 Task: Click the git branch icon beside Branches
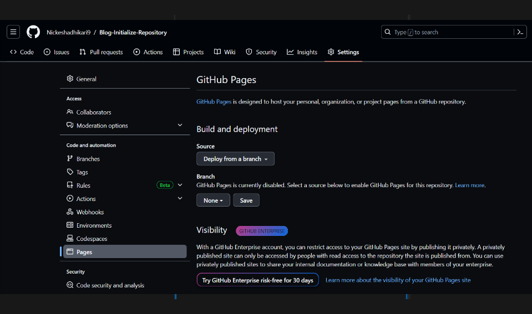coord(70,158)
